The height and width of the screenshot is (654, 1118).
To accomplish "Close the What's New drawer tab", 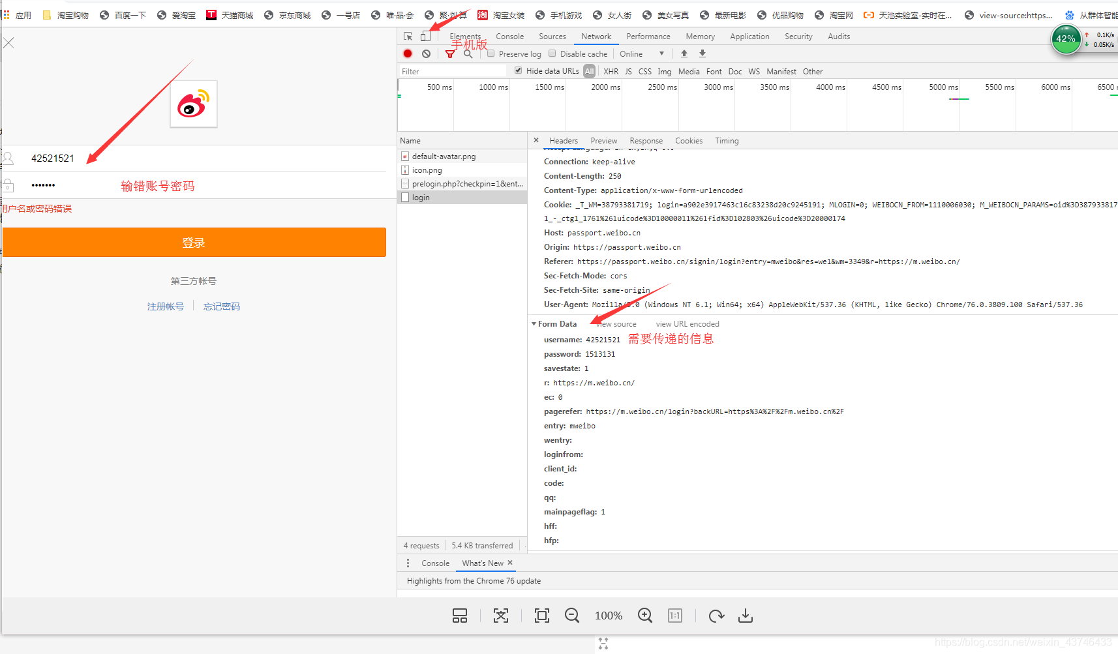I will (x=510, y=563).
